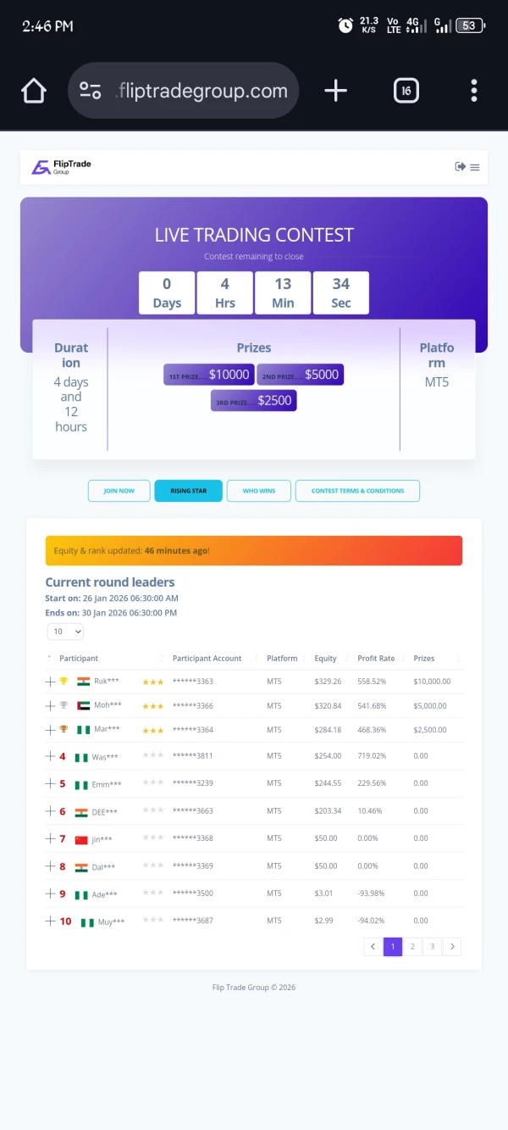Image resolution: width=508 pixels, height=1130 pixels.
Task: Click the FlipTrade Group logo
Action: [61, 167]
